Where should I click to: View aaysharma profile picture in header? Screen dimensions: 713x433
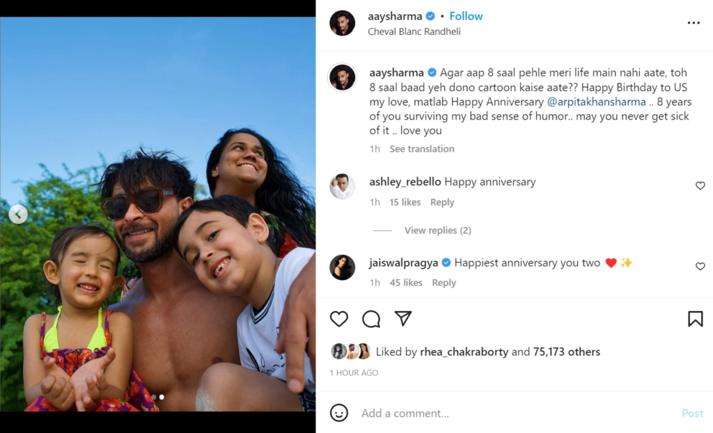(343, 23)
